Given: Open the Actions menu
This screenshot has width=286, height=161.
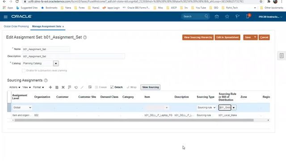Looking at the screenshot, I should (15, 87).
